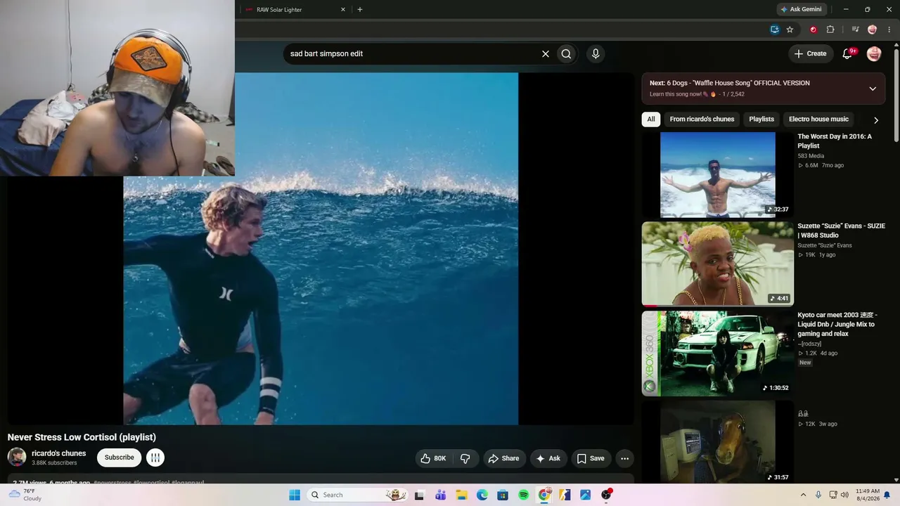Viewport: 900px width, 506px height.
Task: Start voice search with the microphone icon
Action: (596, 53)
